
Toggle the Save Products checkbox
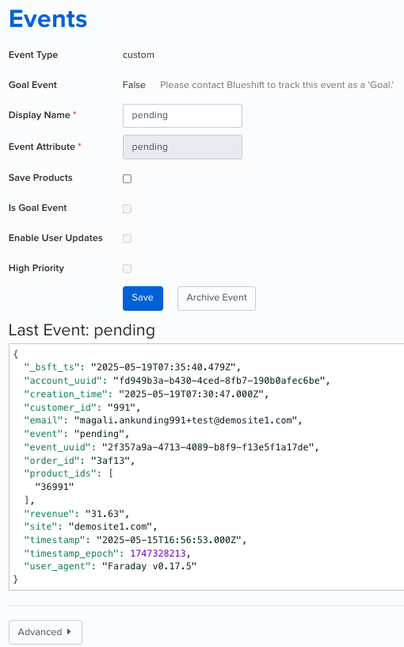(x=127, y=178)
